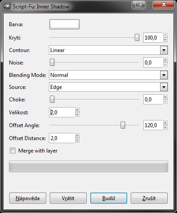The image size is (177, 213).
Task: Decrease Offset Angle with down arrow
Action: click(x=165, y=127)
